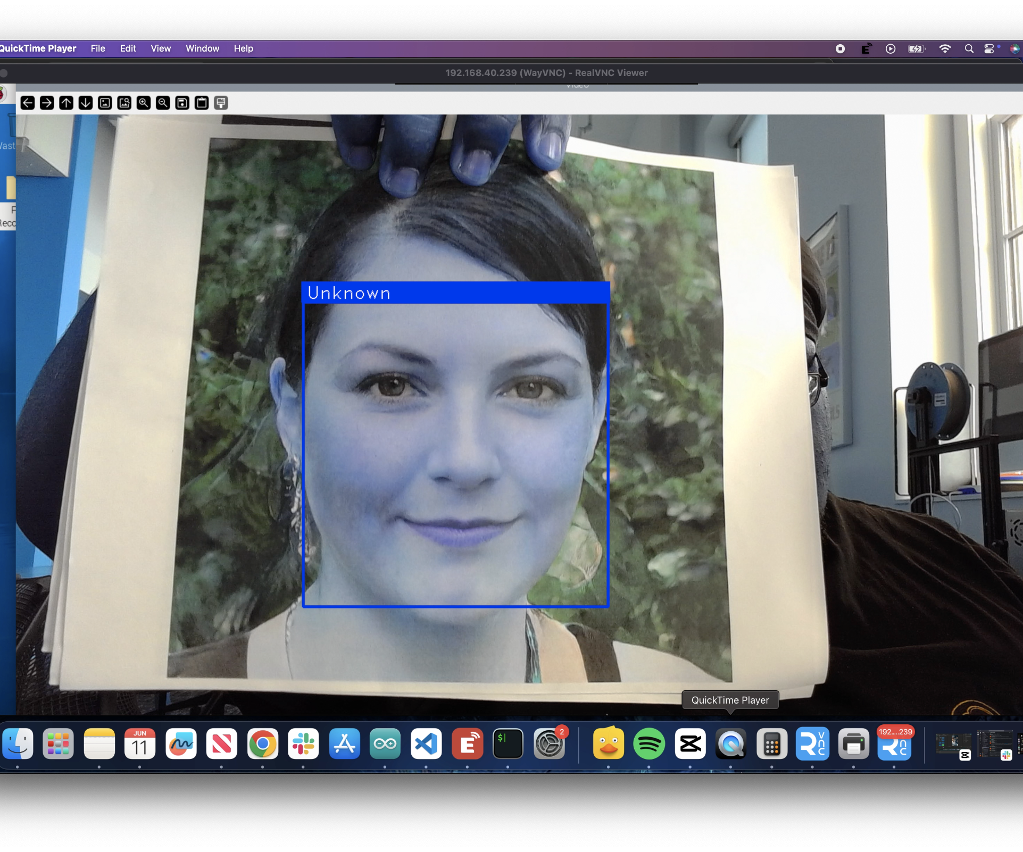Select the zoom-in magnifier in the VNC toolbar
Image resolution: width=1023 pixels, height=852 pixels.
click(x=143, y=103)
